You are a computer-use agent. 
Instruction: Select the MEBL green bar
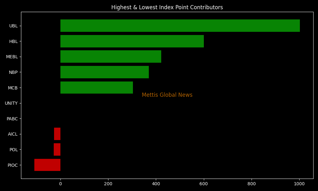point(111,57)
